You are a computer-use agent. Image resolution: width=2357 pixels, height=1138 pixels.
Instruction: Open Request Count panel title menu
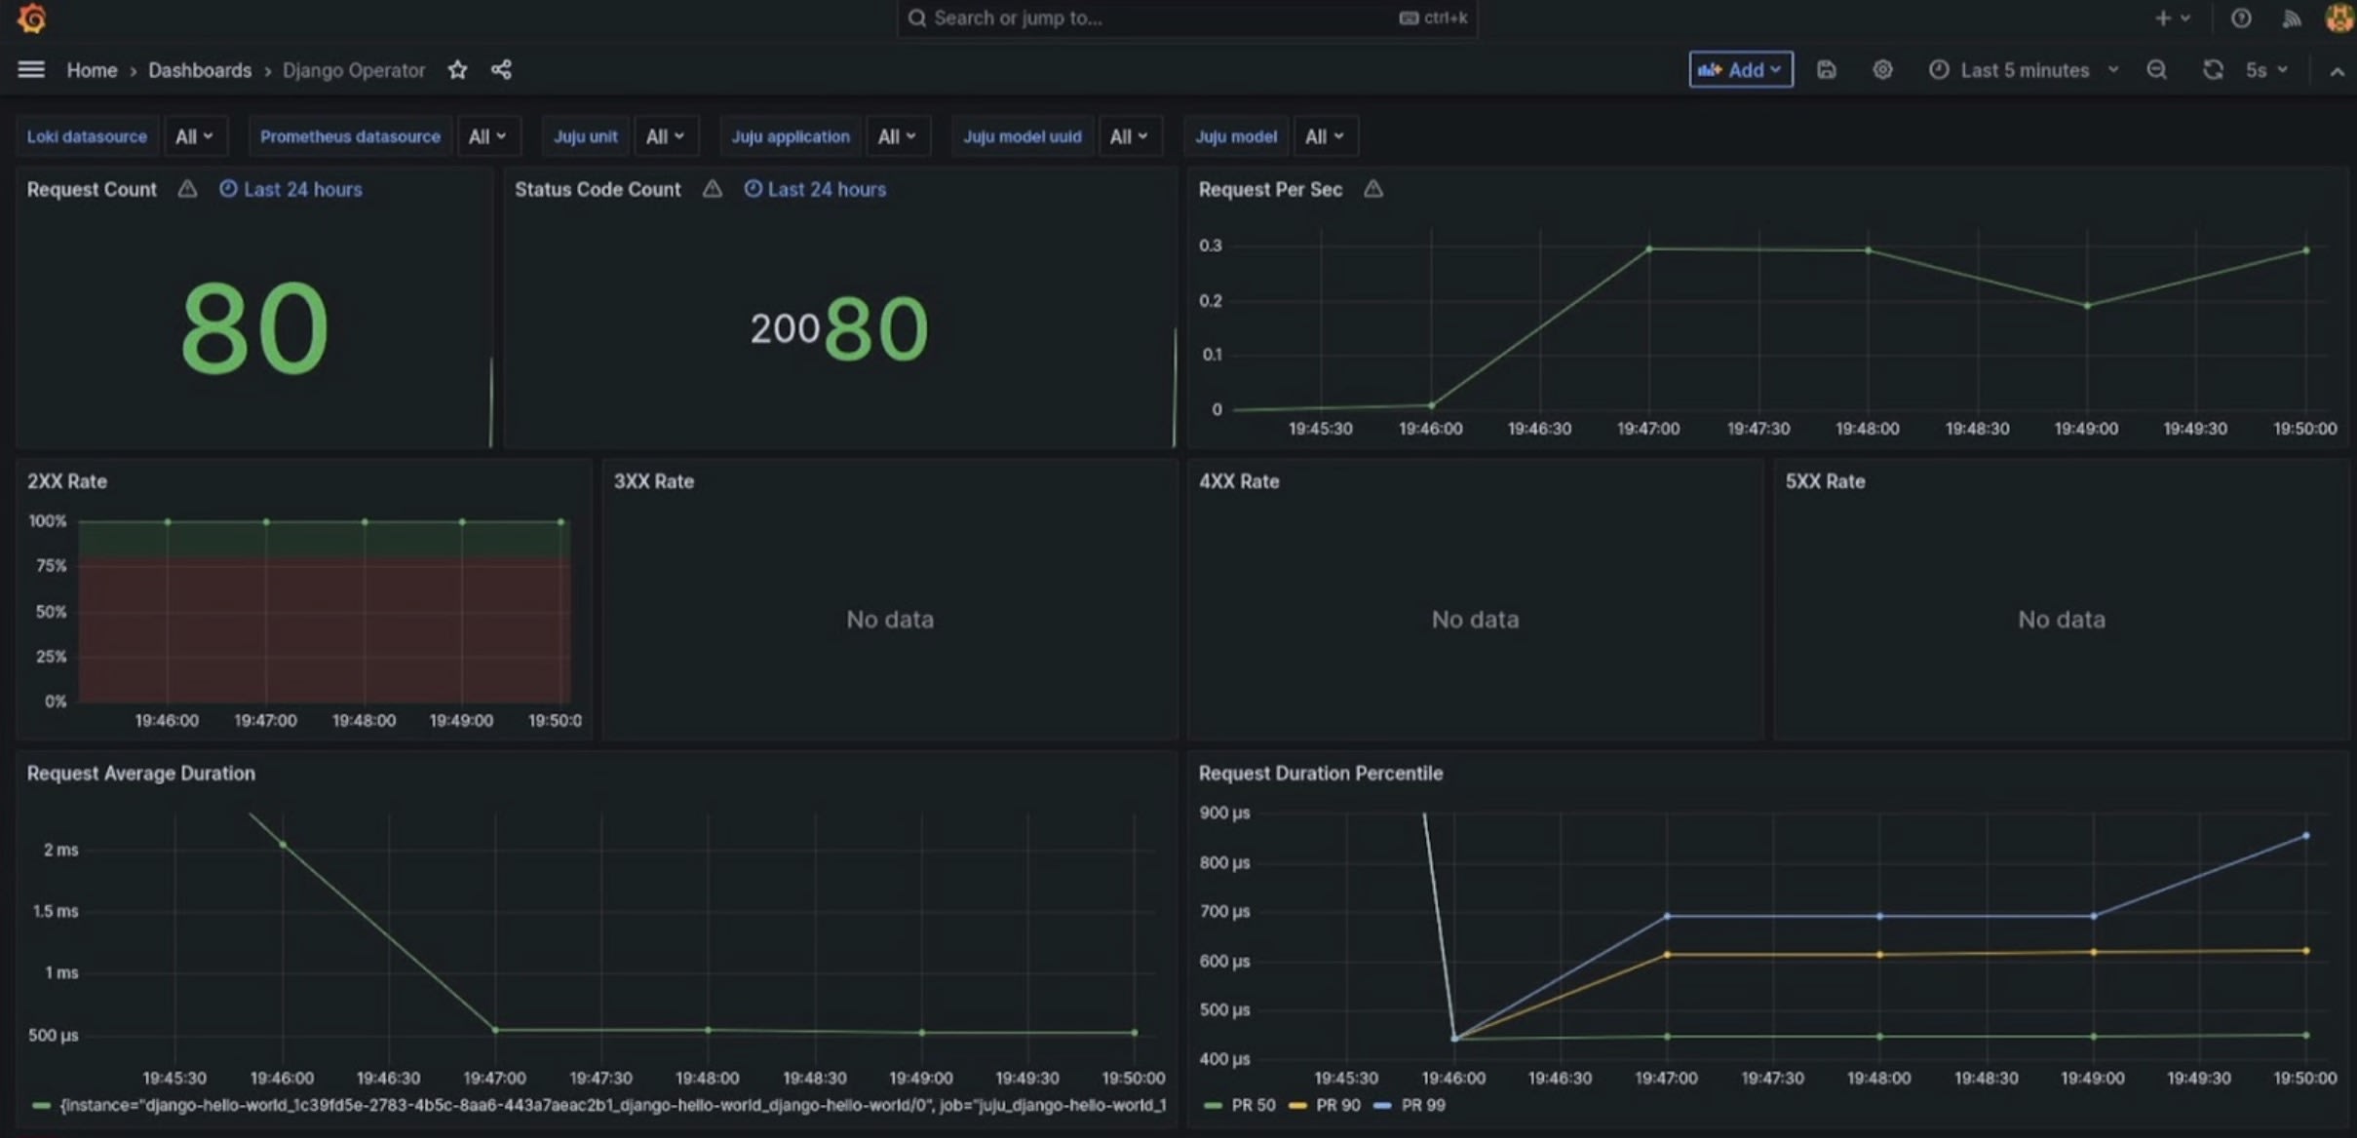[92, 189]
